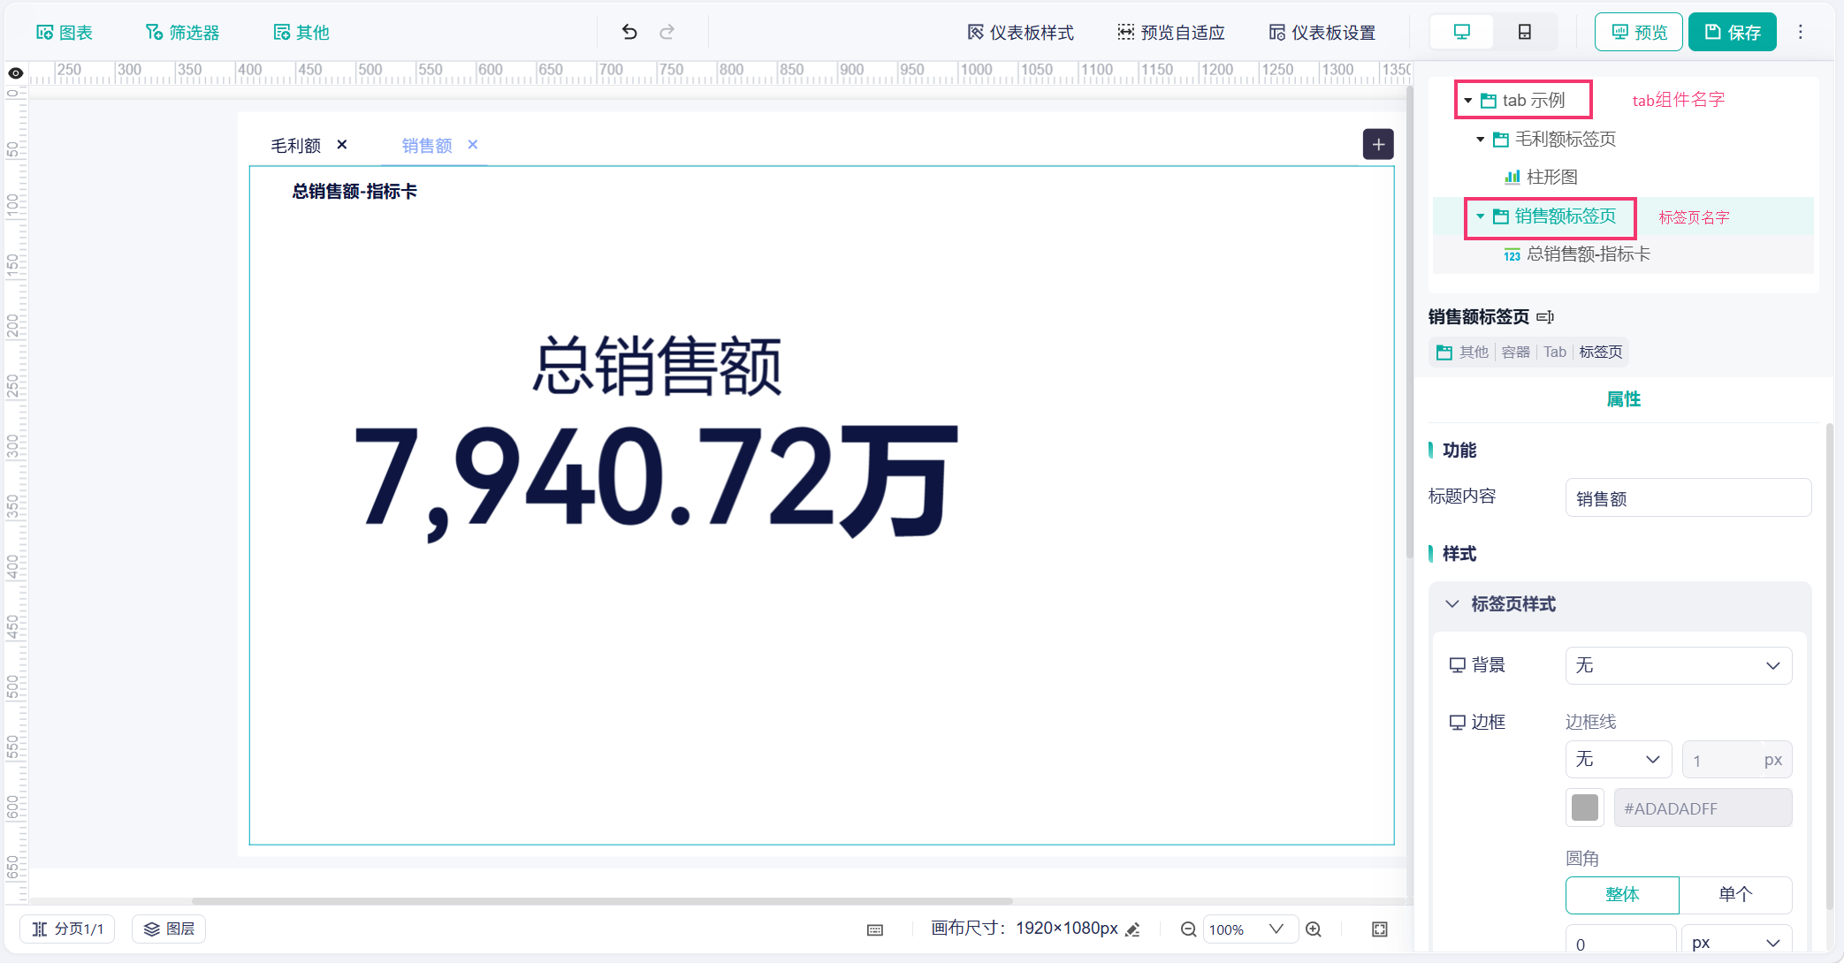This screenshot has height=963, width=1844.
Task: Select 整体 corner radius option
Action: 1622,894
